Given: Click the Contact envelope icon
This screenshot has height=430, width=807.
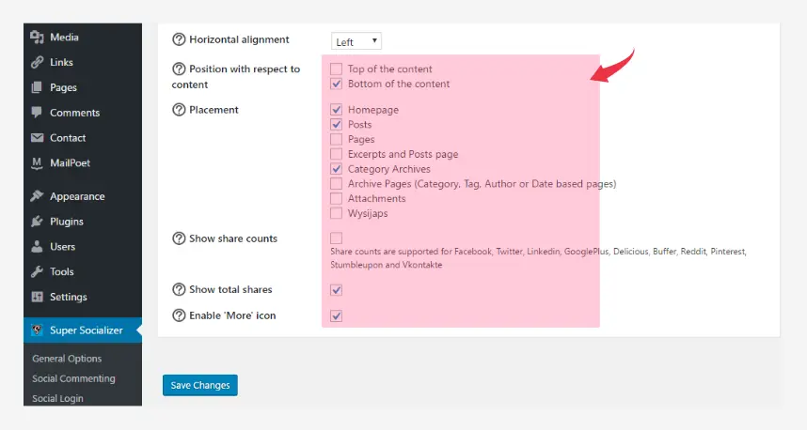Looking at the screenshot, I should click(38, 138).
